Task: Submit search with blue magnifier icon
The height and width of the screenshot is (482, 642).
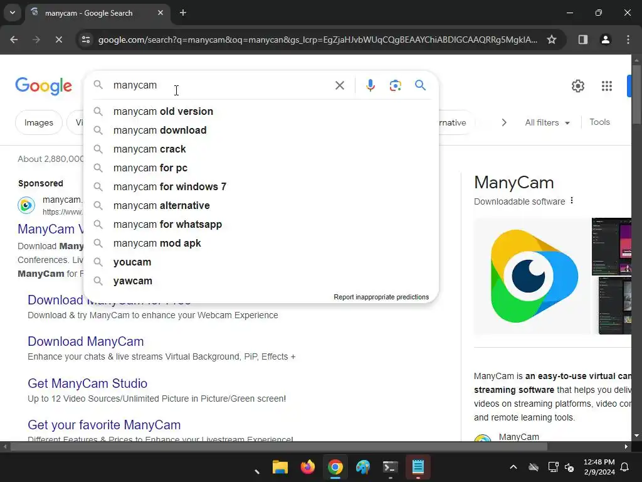Action: coord(420,85)
